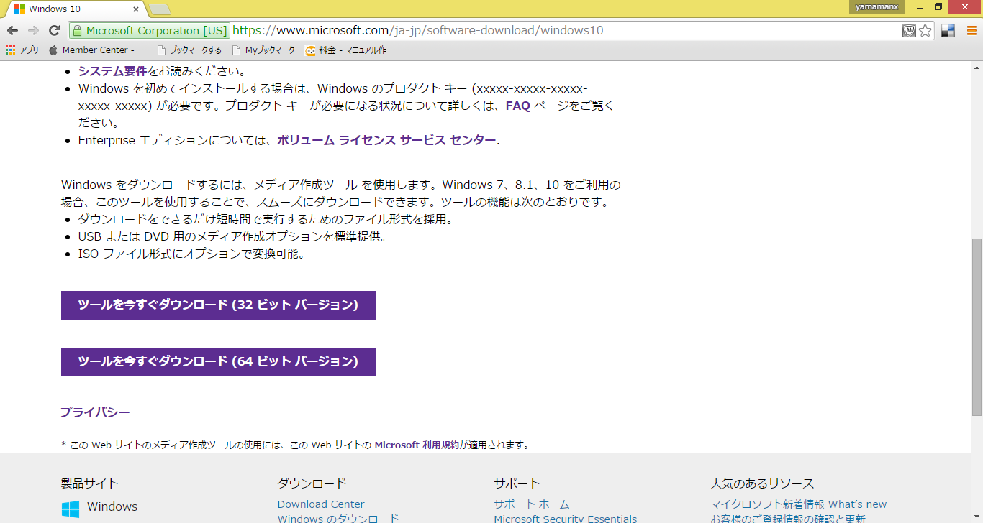Bookmark this page with the star icon
The width and height of the screenshot is (983, 523).
925,30
